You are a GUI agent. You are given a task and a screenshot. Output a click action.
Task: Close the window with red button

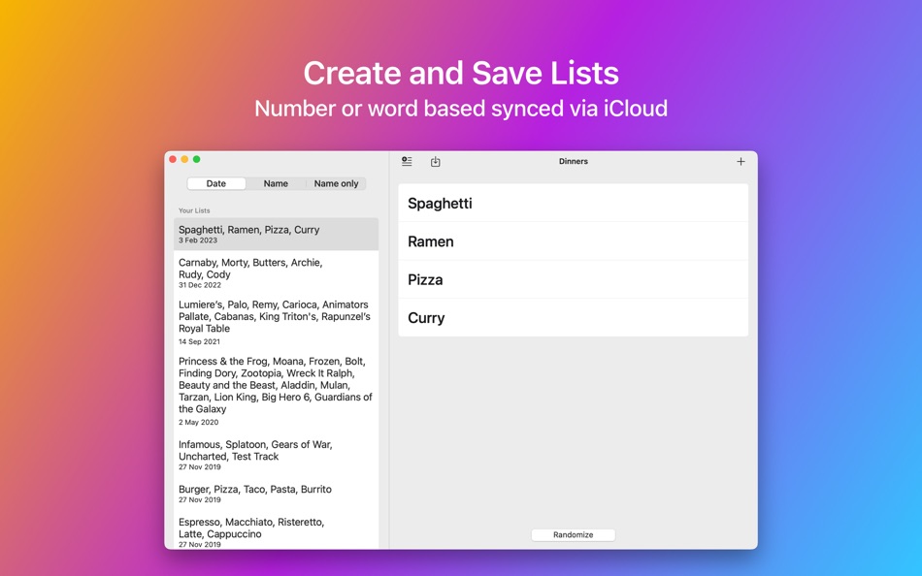[x=173, y=159]
